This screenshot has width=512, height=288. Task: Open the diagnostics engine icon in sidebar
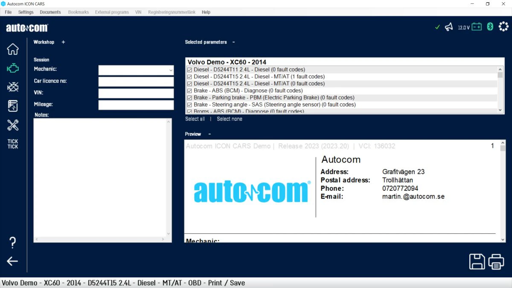(x=13, y=67)
